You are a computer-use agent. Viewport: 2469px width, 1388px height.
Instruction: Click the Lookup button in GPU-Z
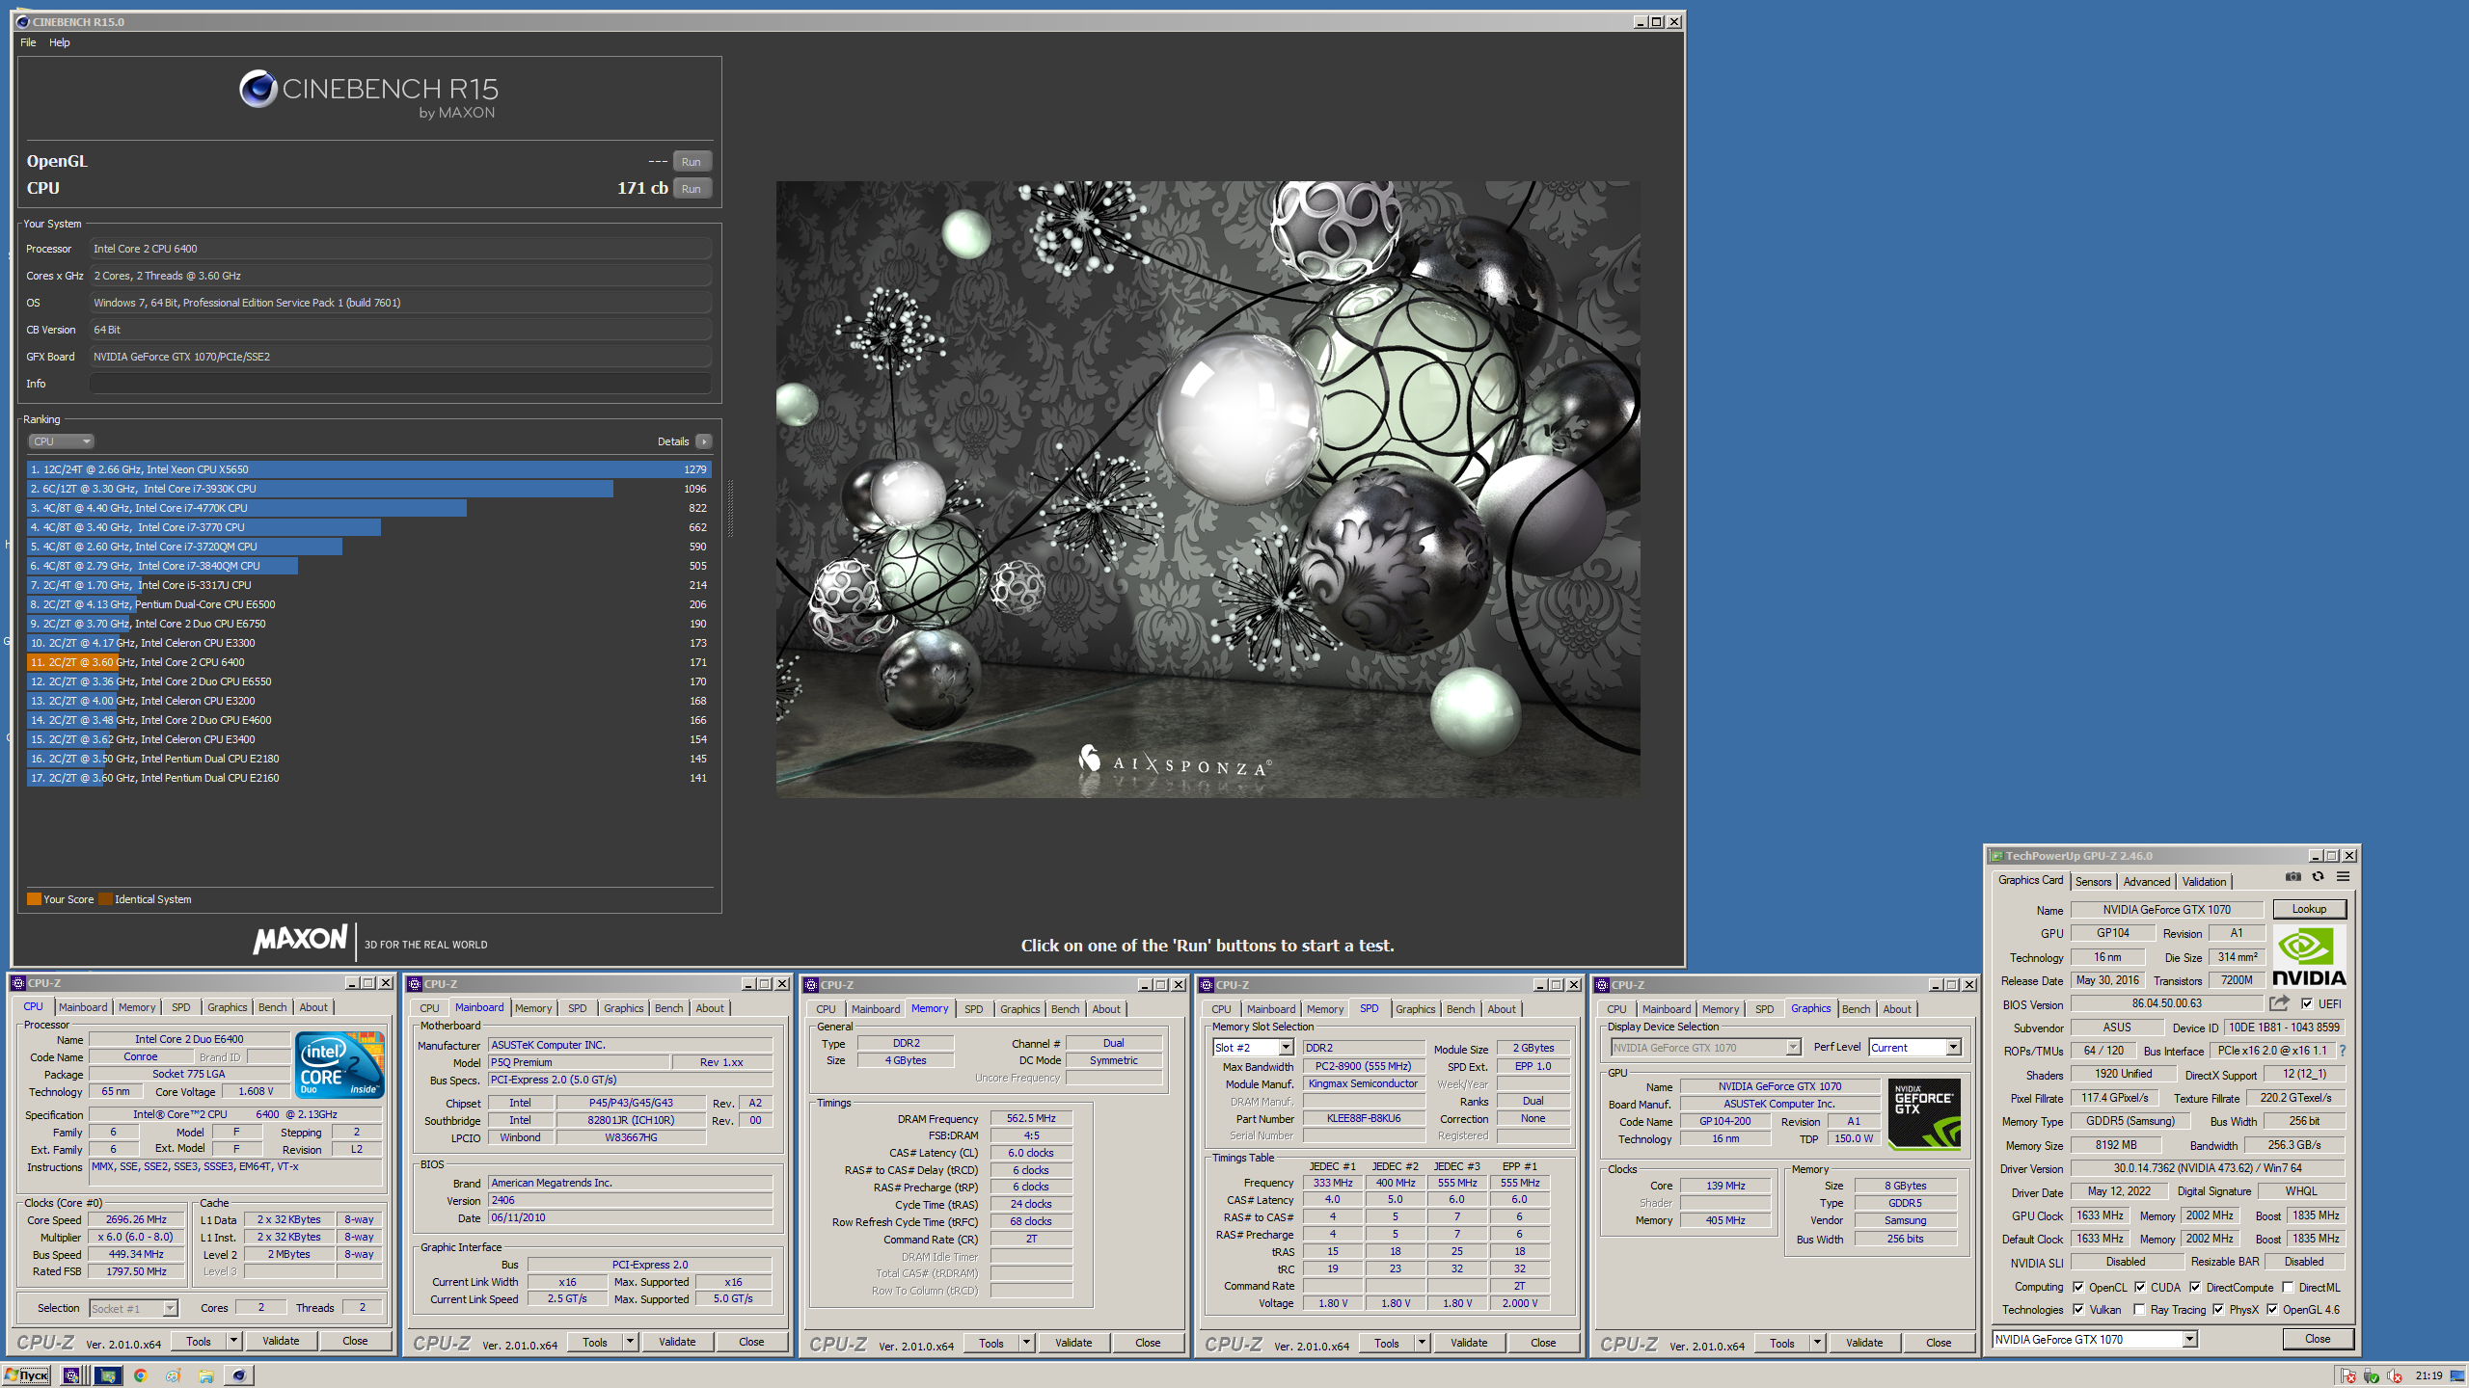click(x=2309, y=909)
